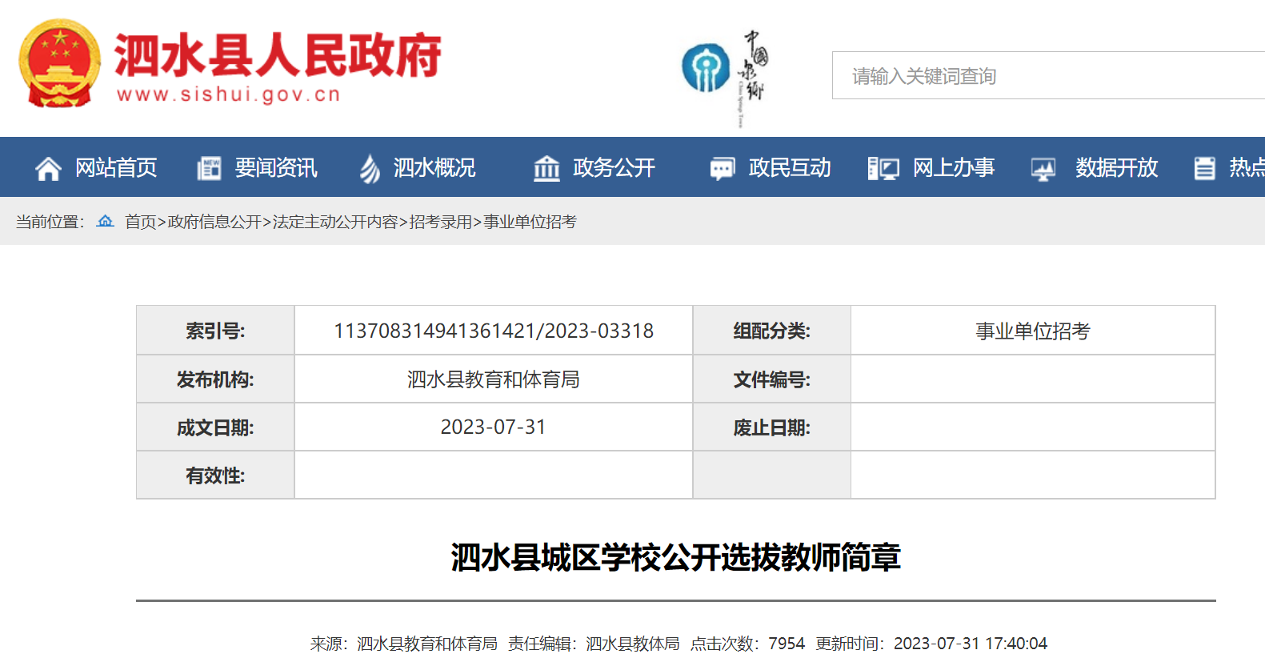Open the 泗水概况 menu item
1265x662 pixels.
tap(434, 168)
